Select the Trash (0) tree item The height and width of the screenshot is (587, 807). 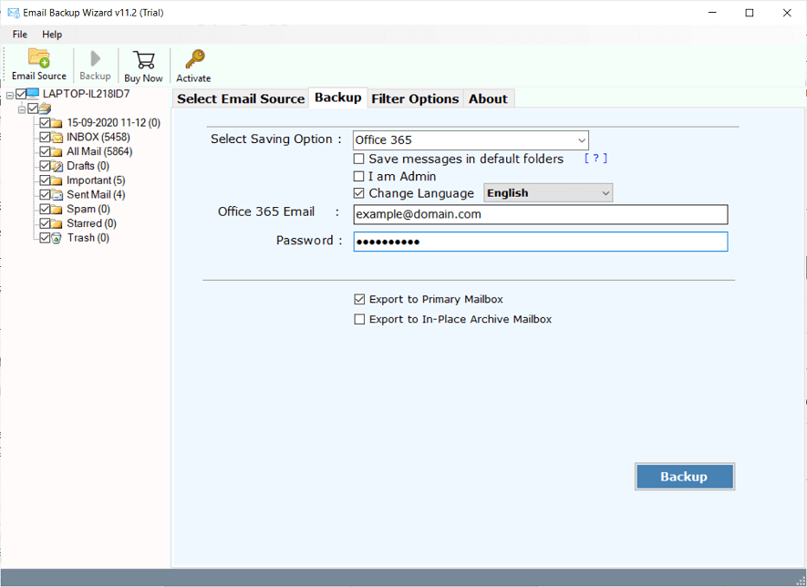click(88, 238)
